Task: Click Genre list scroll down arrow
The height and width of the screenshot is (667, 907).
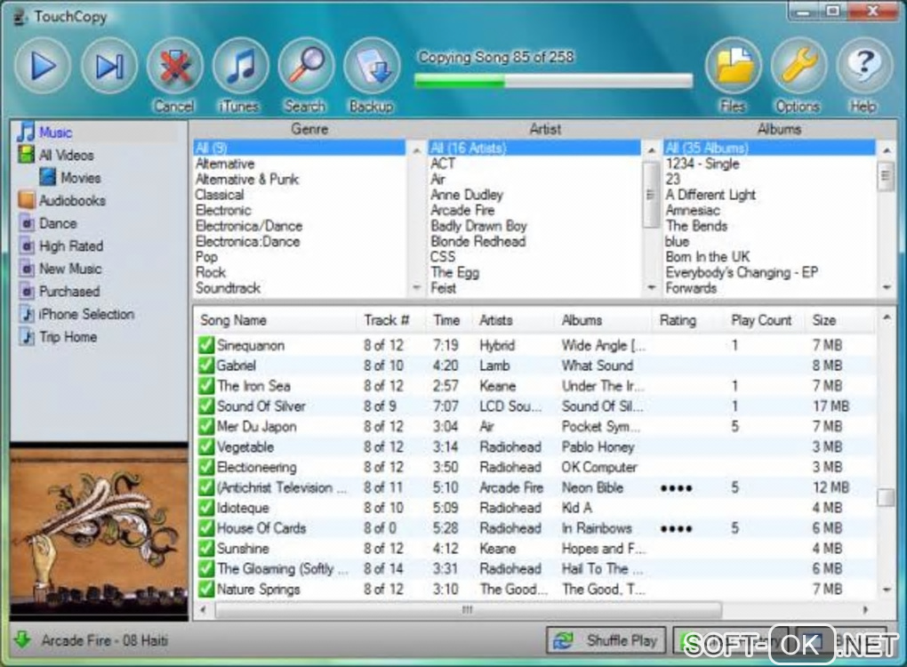Action: coord(416,287)
